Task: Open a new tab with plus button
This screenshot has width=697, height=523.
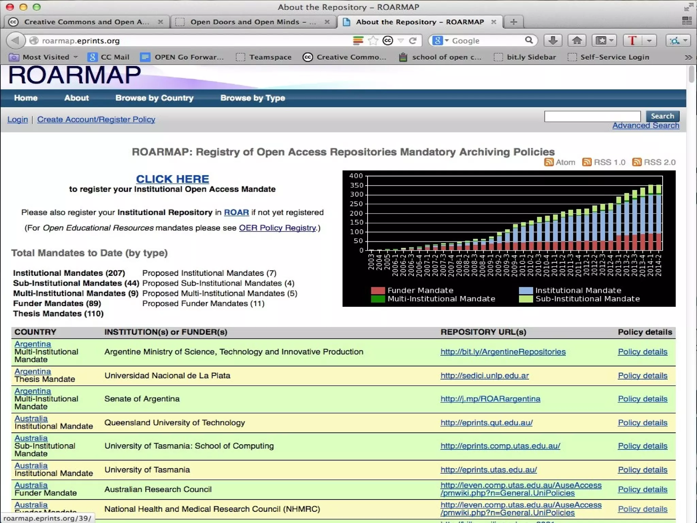Action: (x=514, y=22)
